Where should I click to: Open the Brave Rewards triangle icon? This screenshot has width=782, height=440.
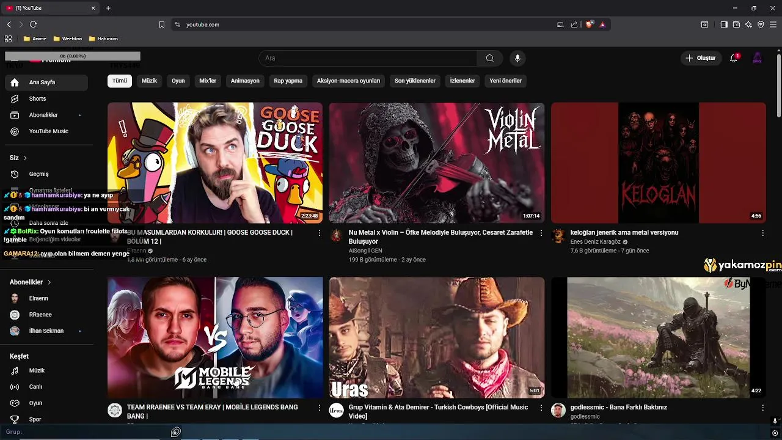pos(602,24)
